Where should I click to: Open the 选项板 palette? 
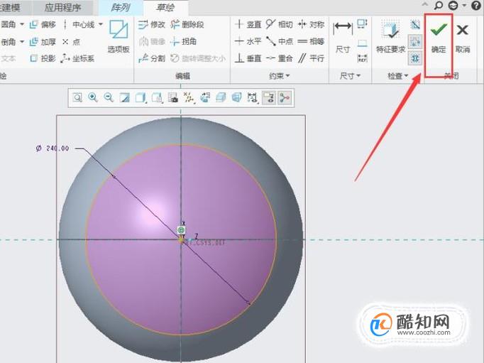pos(119,36)
